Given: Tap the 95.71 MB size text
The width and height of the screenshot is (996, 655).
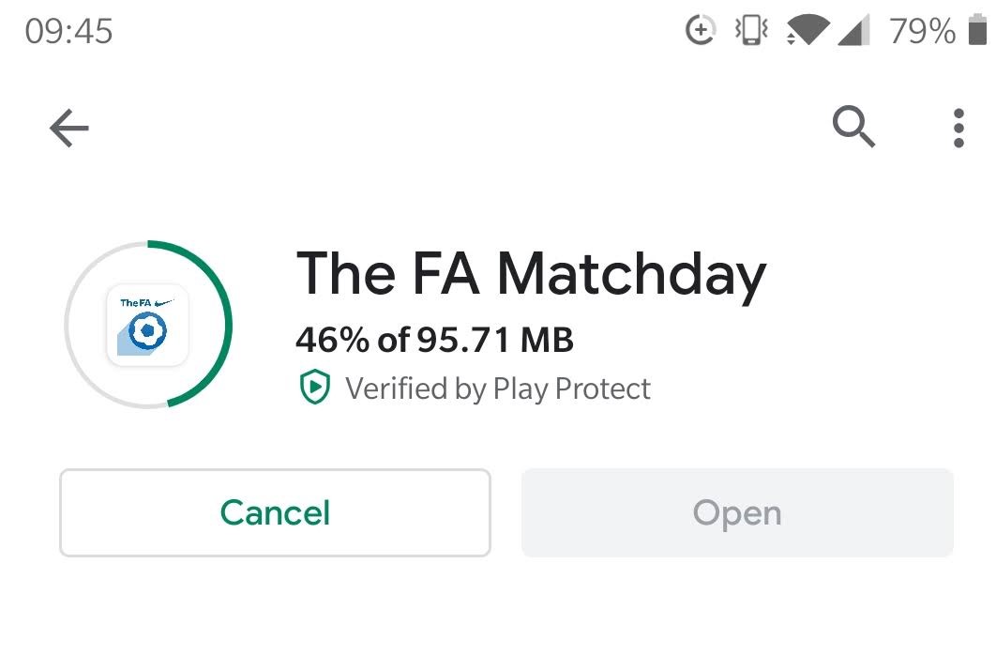Looking at the screenshot, I should [497, 340].
